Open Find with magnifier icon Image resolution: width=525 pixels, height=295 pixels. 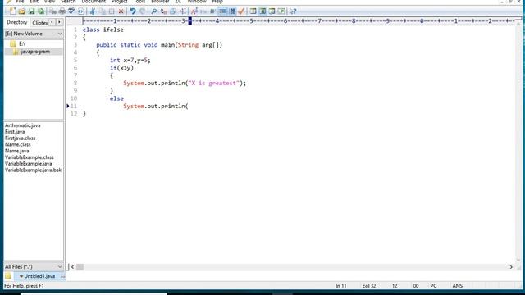[153, 11]
